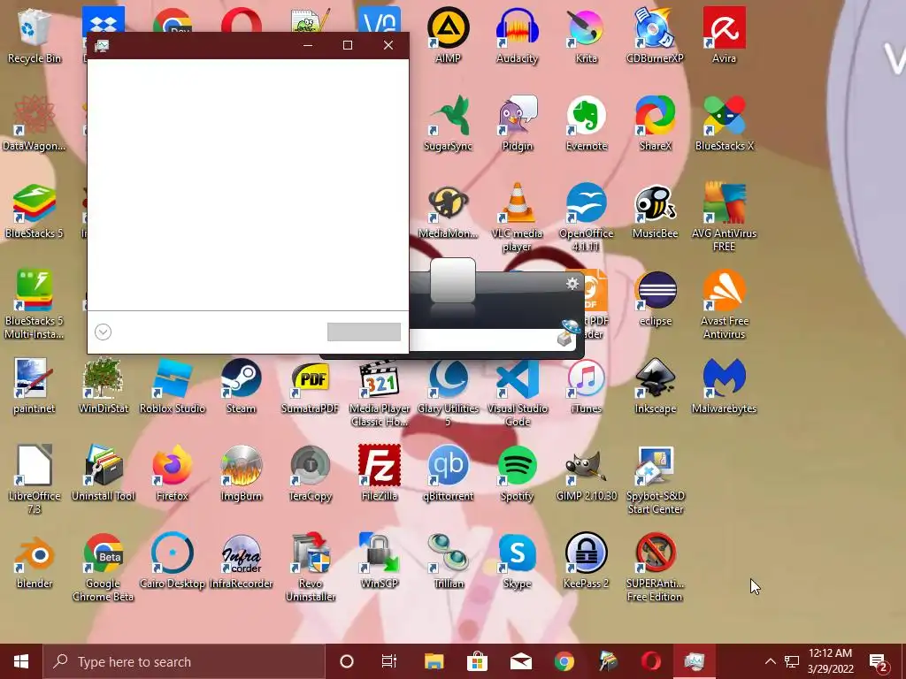Open Cortana circle on taskbar
The width and height of the screenshot is (906, 679).
pyautogui.click(x=347, y=661)
